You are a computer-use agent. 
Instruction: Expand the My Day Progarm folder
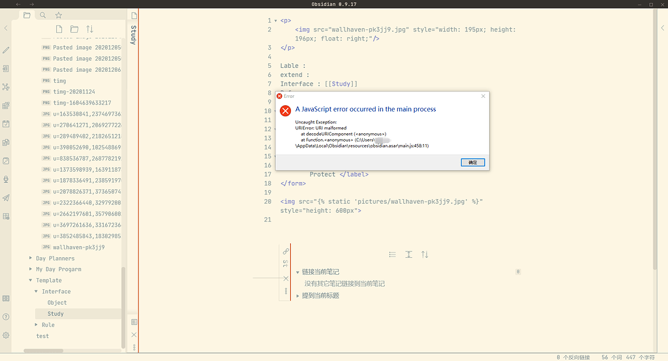pos(31,270)
